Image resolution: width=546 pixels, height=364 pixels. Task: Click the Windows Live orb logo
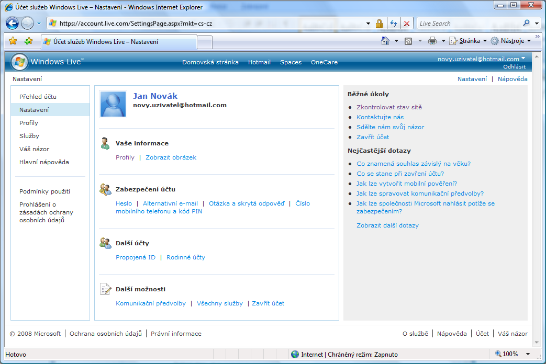tap(19, 62)
